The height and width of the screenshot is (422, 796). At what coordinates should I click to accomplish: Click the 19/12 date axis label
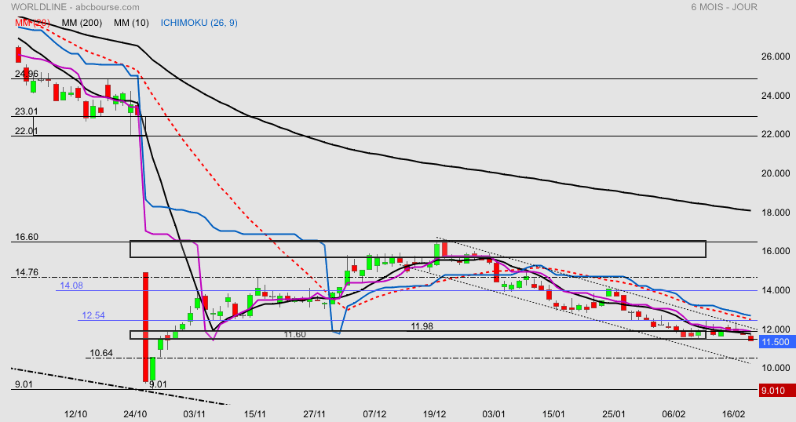point(435,414)
